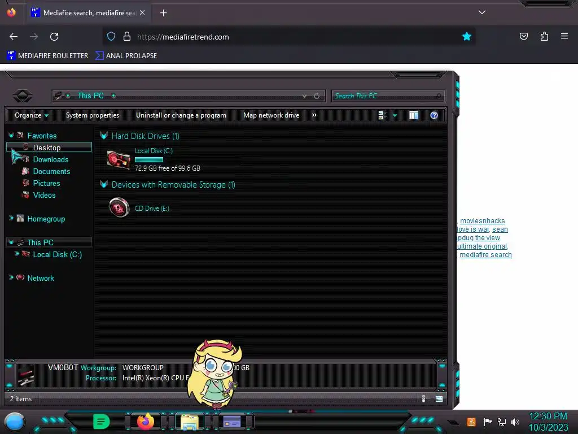The image size is (578, 434).
Task: Open the Firefox hamburger menu
Action: coord(564,36)
